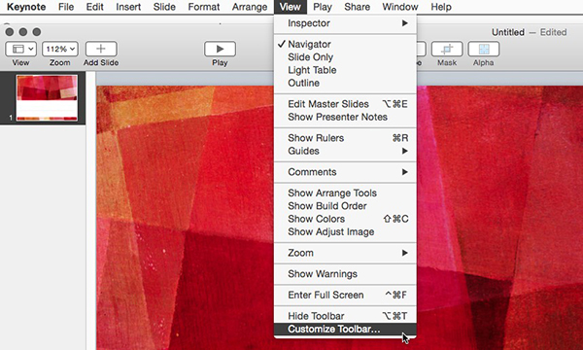
Task: Close the Keynote window
Action: 10,32
